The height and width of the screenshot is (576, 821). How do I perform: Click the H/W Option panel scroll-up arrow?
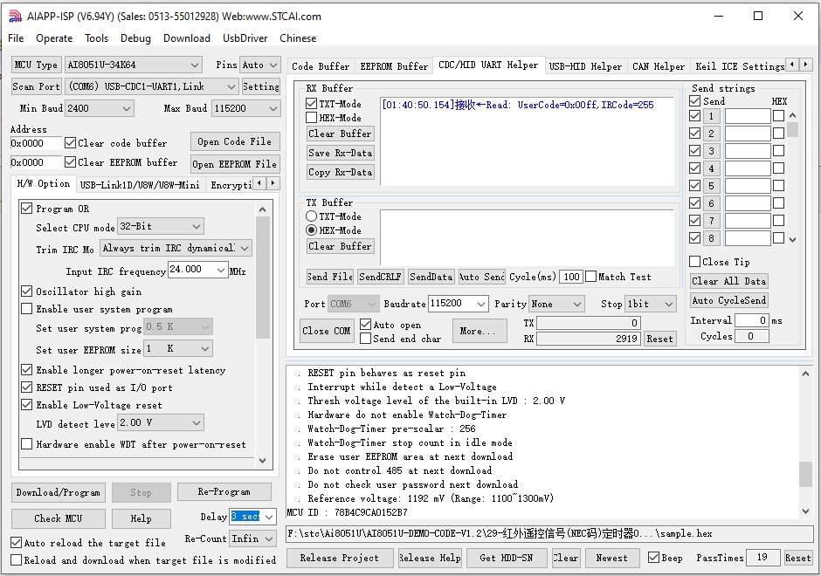[262, 209]
